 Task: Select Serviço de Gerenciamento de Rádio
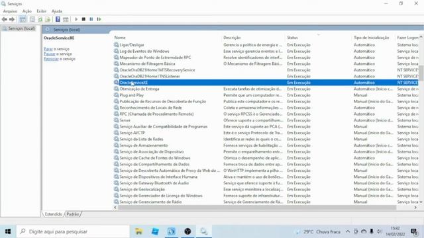pos(266,202)
